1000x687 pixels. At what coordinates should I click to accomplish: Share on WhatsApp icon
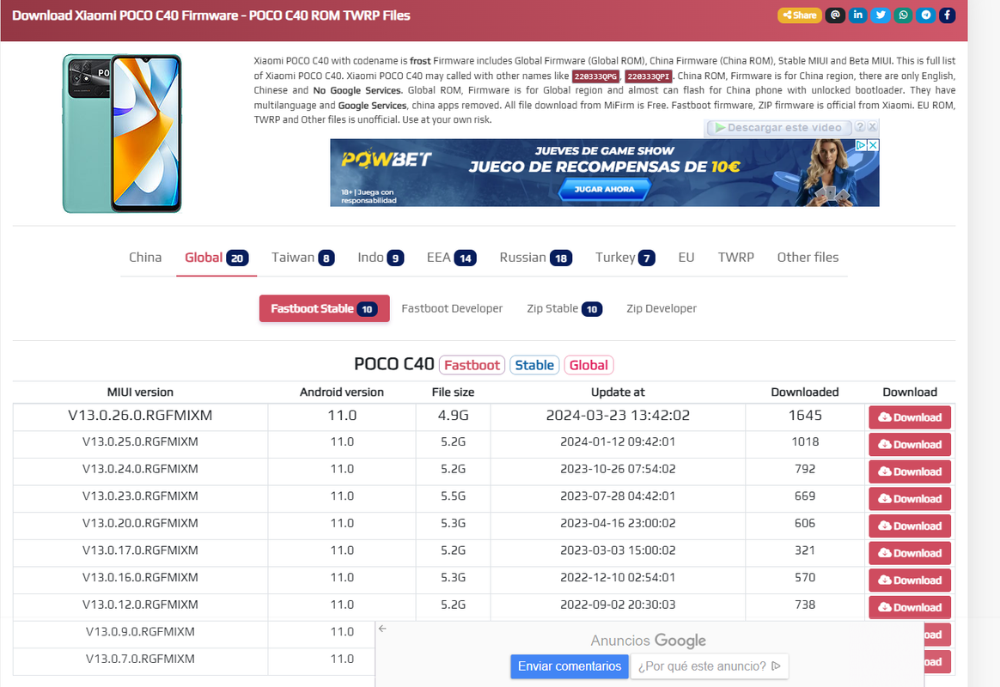tap(903, 15)
